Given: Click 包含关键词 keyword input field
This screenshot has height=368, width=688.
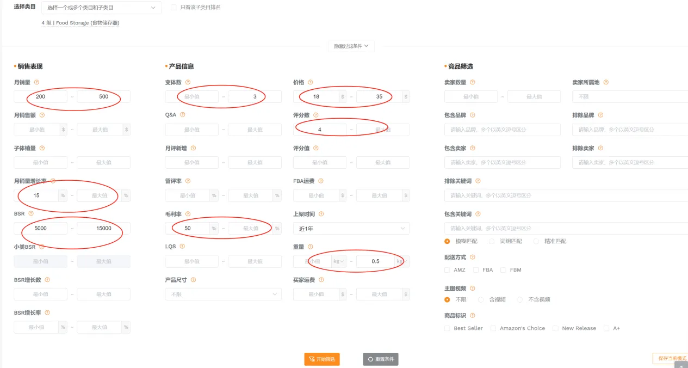Looking at the screenshot, I should [x=566, y=229].
